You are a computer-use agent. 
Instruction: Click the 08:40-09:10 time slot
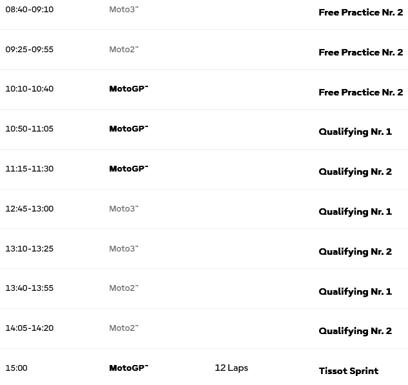tap(30, 10)
